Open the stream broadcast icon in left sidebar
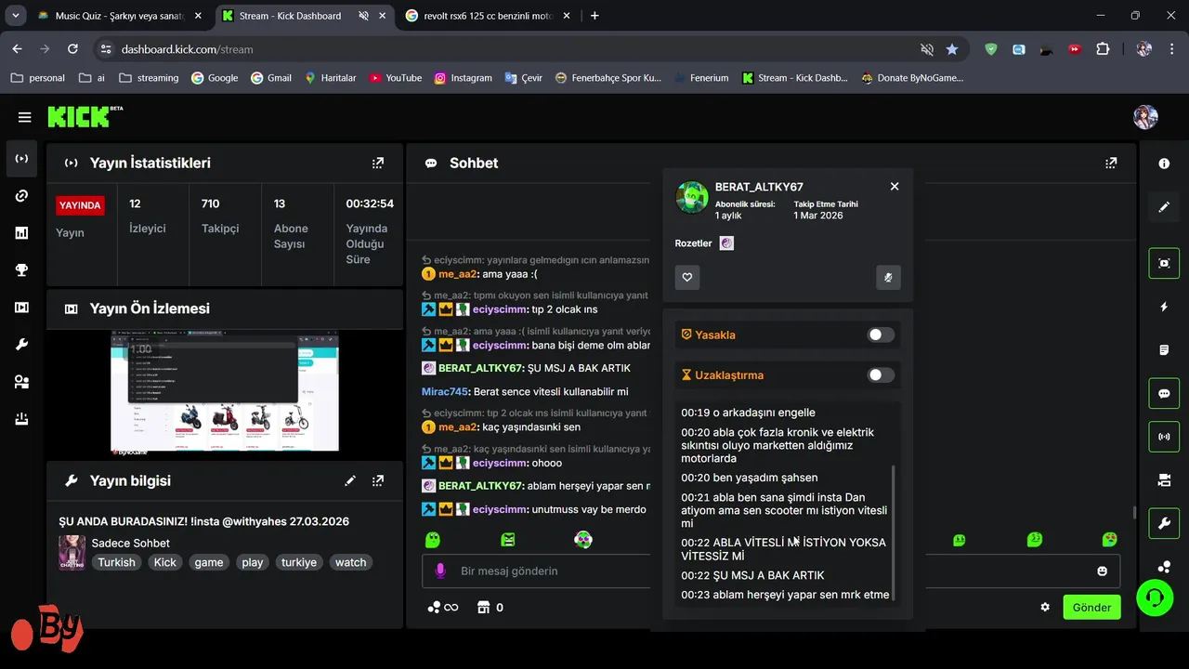This screenshot has height=669, width=1189. (x=21, y=159)
